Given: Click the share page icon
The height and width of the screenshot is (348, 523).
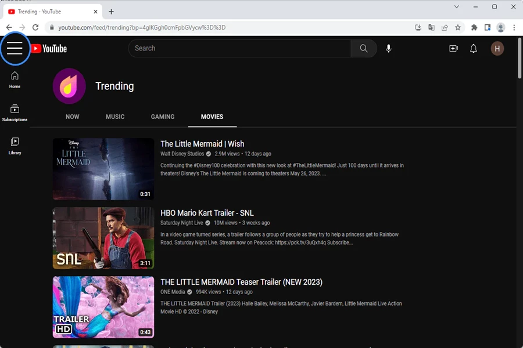Looking at the screenshot, I should [445, 27].
